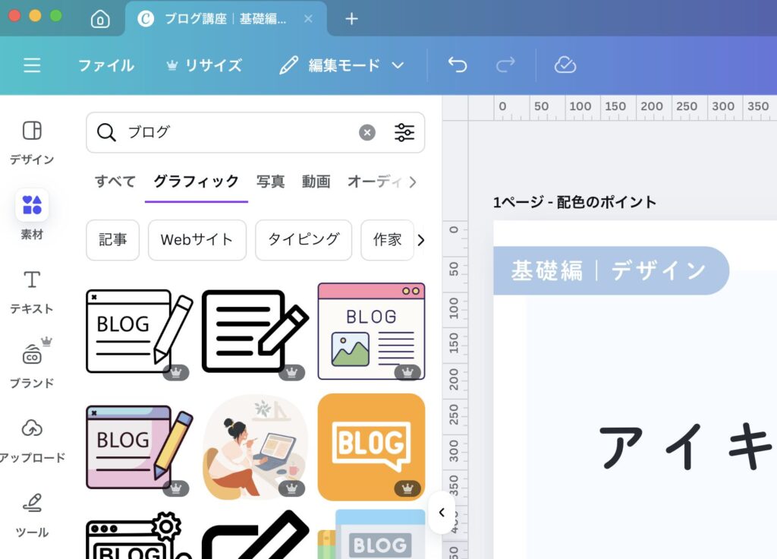The height and width of the screenshot is (559, 777).
Task: Open the デザイン sidebar panel
Action: [32, 142]
